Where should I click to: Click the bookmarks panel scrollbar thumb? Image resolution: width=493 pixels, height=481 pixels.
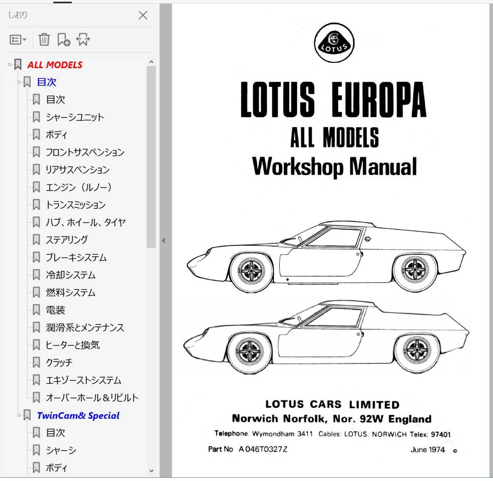tap(151, 157)
